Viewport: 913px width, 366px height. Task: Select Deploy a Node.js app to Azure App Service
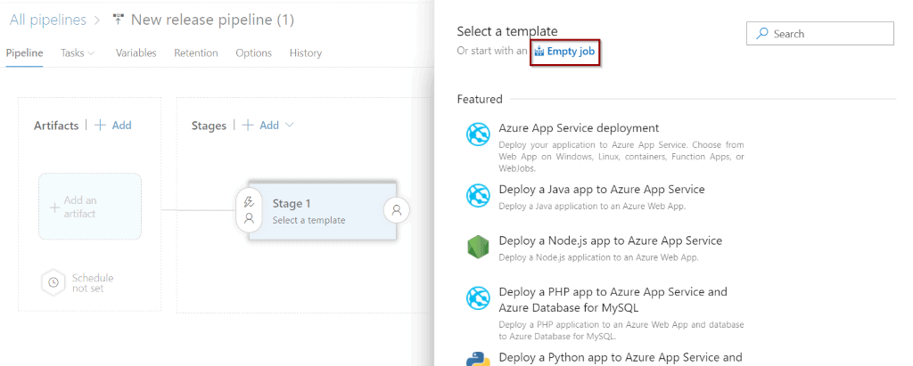tap(610, 240)
